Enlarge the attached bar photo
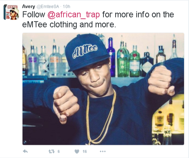Screen dimensions: 189x158 (x=103, y=89)
